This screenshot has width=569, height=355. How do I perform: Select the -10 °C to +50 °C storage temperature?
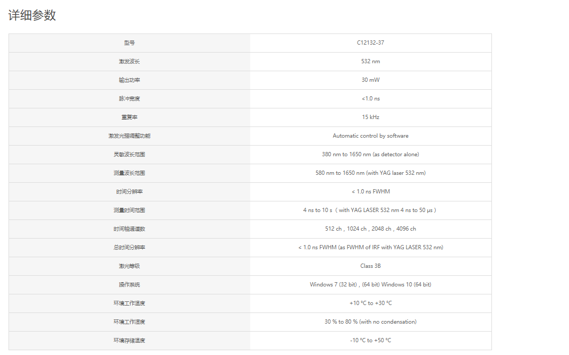370,341
